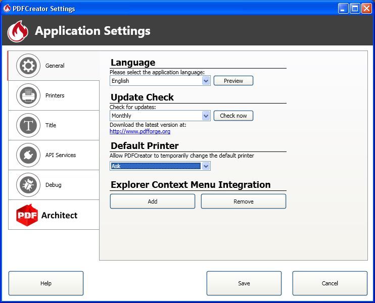Screen dimensions: 375x303
Task: Click the 'Explorer Context Menu Integration' heading
Action: coord(191,185)
